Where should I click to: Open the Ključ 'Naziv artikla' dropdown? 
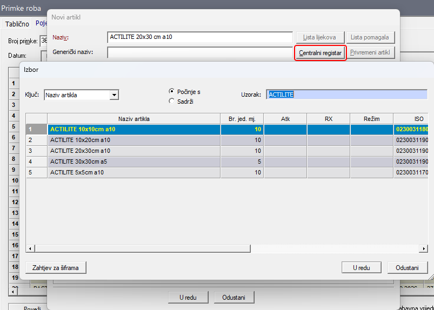tap(114, 95)
